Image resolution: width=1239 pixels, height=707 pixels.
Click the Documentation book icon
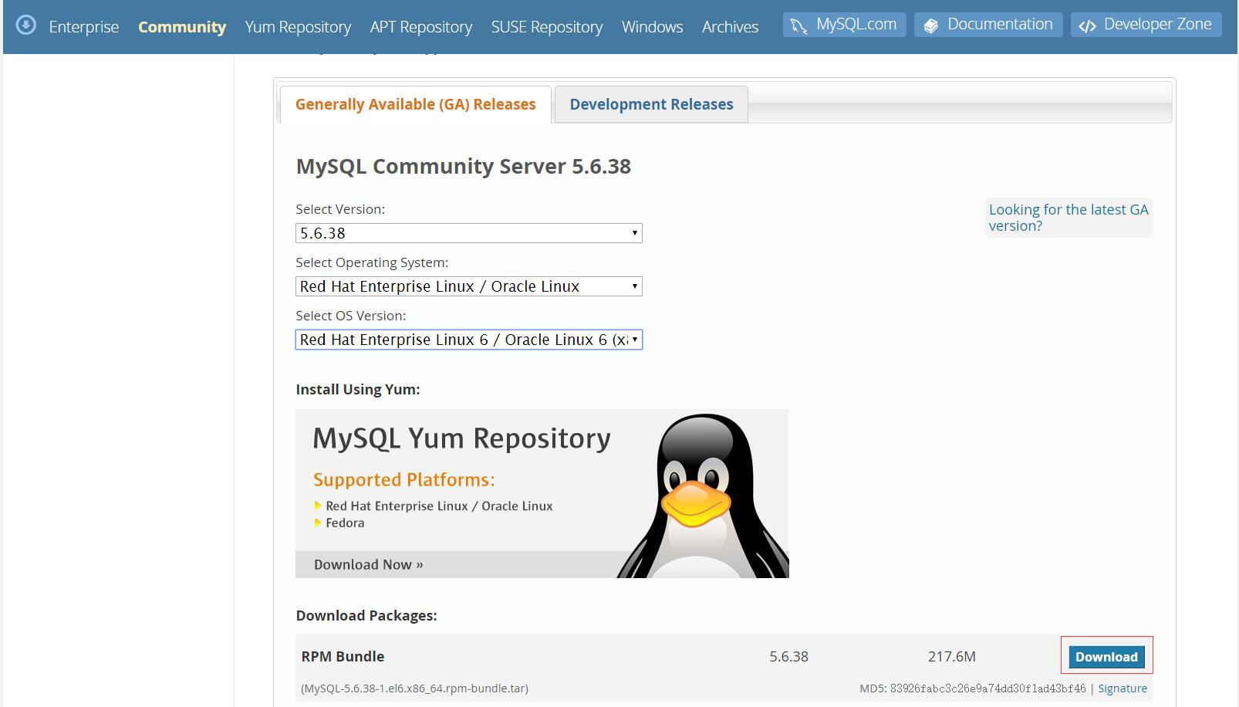[x=930, y=26]
